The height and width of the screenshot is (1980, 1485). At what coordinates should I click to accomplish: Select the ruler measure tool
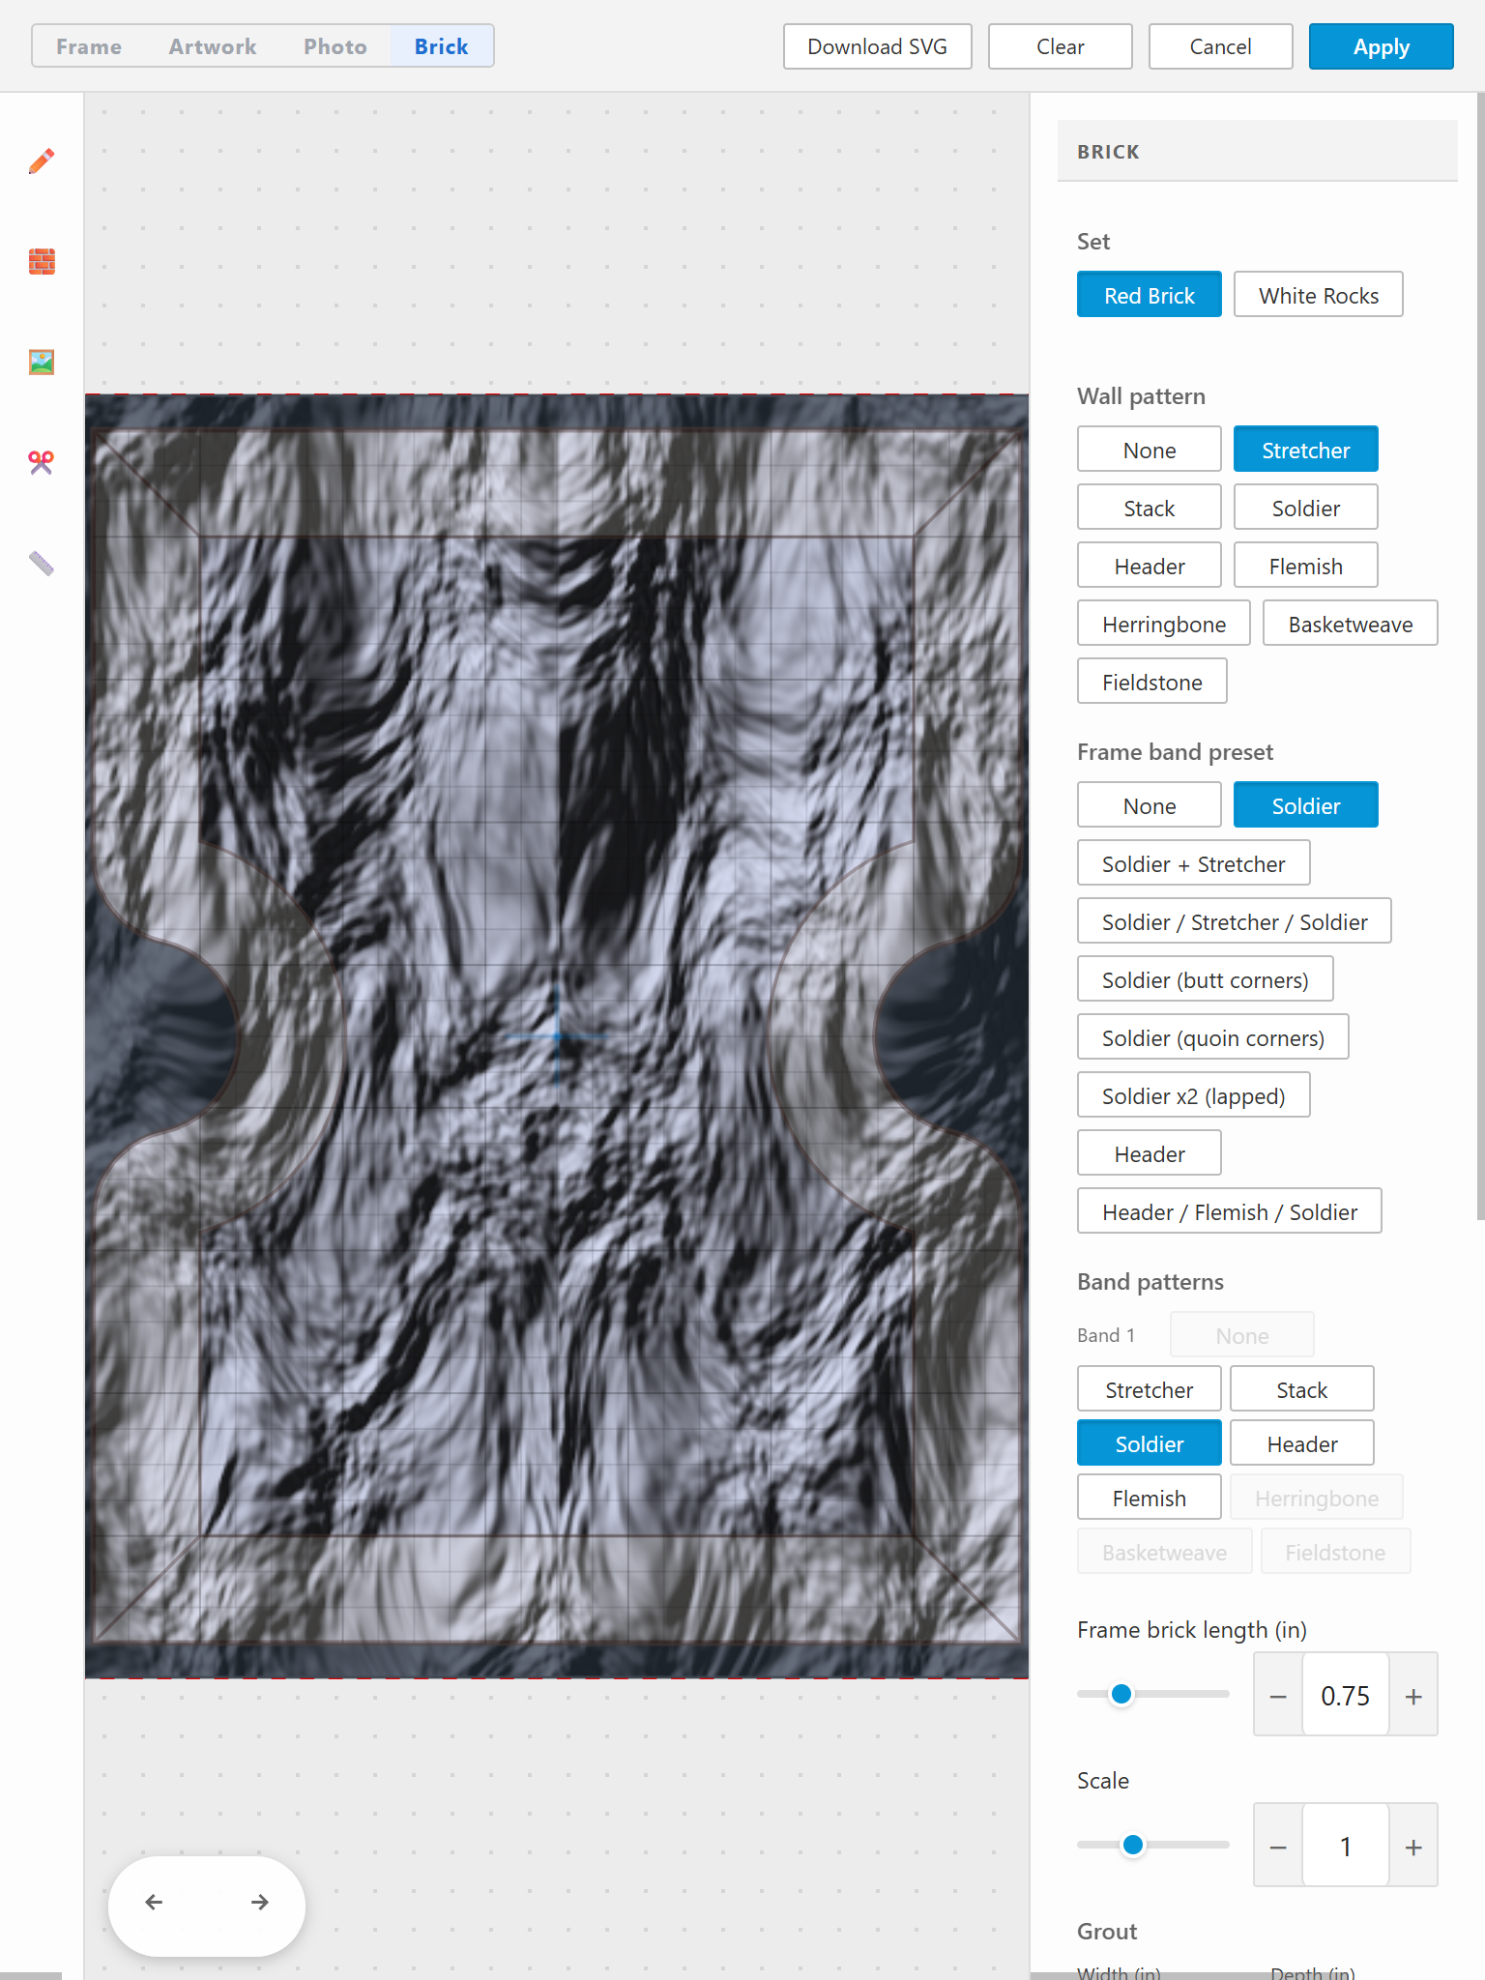coord(42,563)
